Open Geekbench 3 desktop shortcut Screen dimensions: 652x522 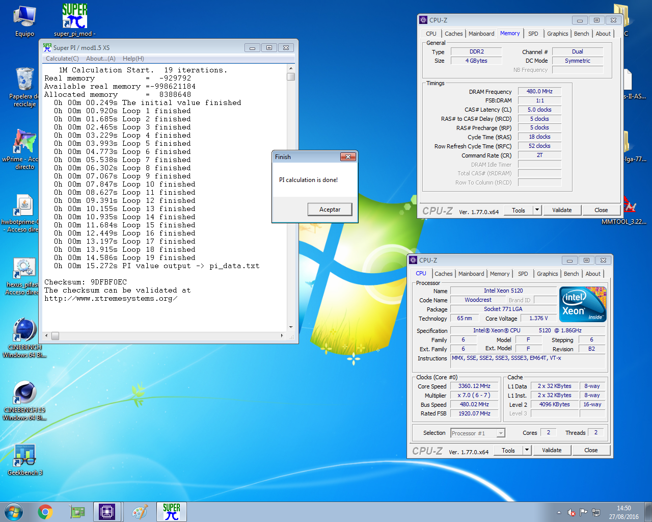click(24, 460)
